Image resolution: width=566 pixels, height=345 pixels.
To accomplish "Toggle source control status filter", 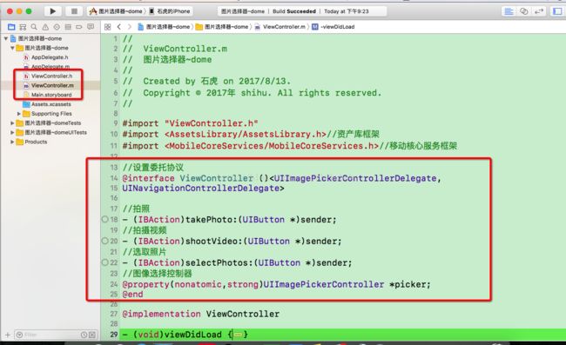I will [x=92, y=335].
